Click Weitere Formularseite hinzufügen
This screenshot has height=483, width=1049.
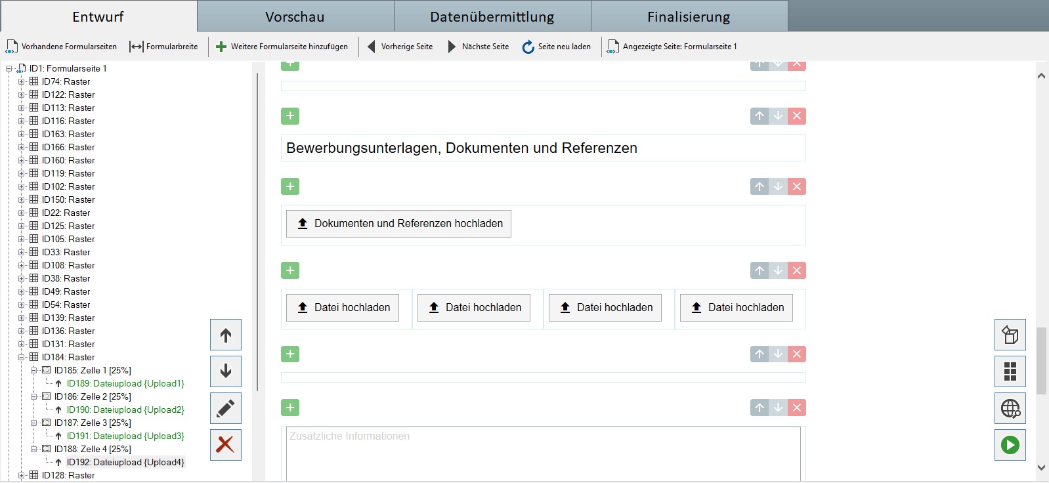coord(283,47)
